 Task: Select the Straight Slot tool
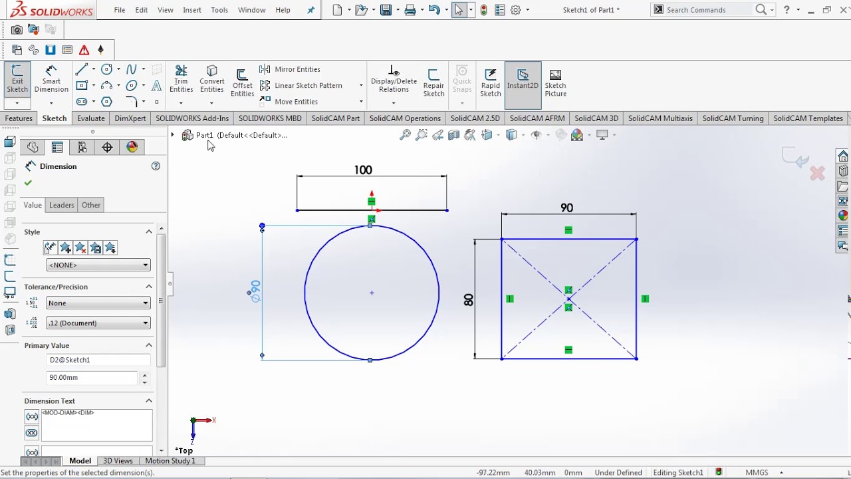pyautogui.click(x=81, y=102)
